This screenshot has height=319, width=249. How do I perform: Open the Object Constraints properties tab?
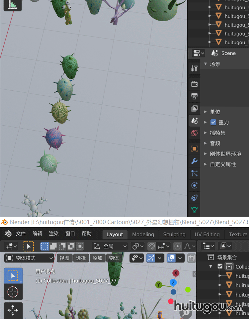pyautogui.click(x=194, y=198)
